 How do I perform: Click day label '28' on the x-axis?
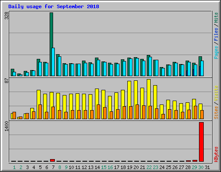[188, 167]
